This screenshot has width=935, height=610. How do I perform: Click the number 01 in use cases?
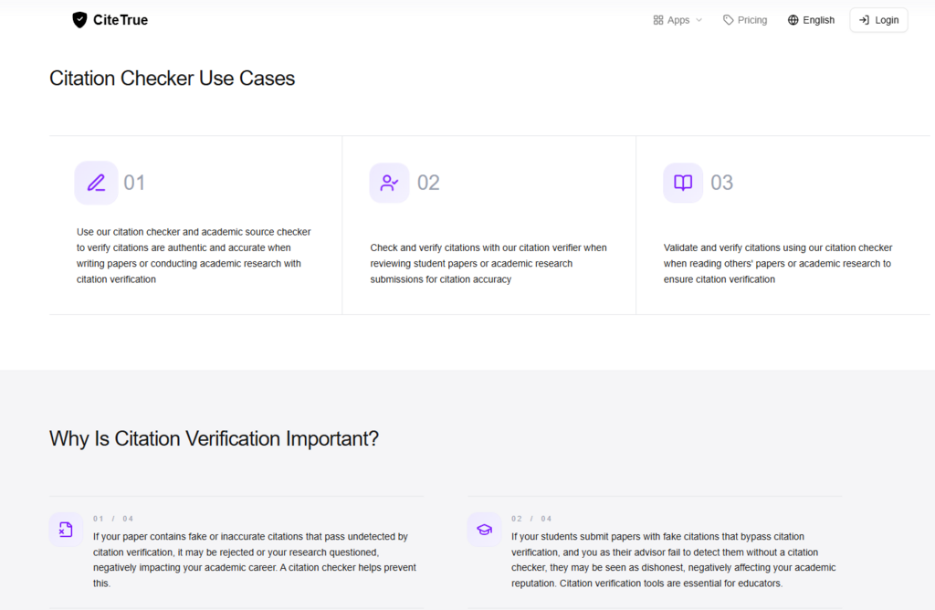(x=134, y=183)
